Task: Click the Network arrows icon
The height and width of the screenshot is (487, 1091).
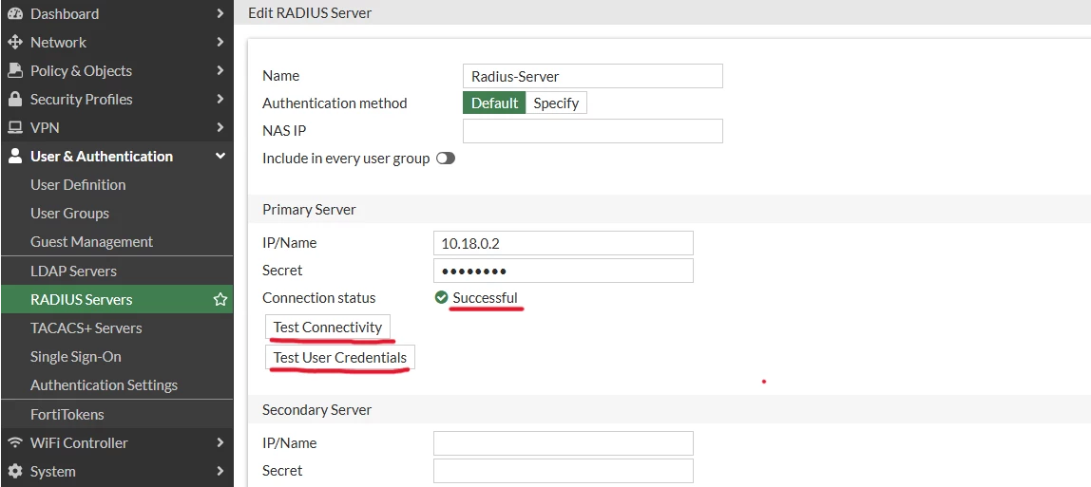Action: (x=14, y=43)
